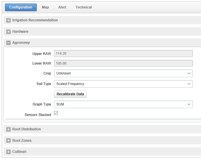This screenshot has height=159, width=201.
Task: Open the Crop dropdown
Action: pos(123,73)
